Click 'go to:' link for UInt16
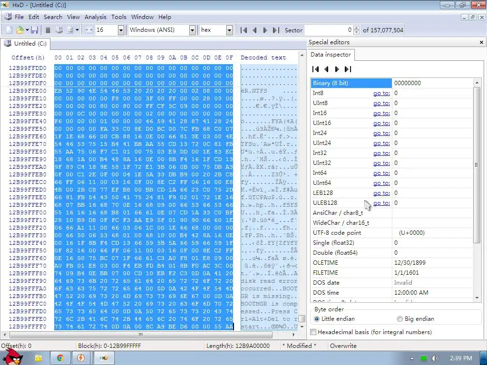Screen dimensions: 487x365 point(381,123)
